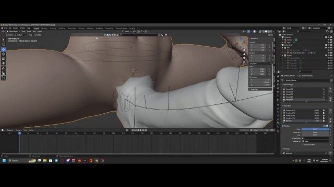Open the Playback menu in timeline
The width and height of the screenshot is (334, 187).
click(x=10, y=130)
